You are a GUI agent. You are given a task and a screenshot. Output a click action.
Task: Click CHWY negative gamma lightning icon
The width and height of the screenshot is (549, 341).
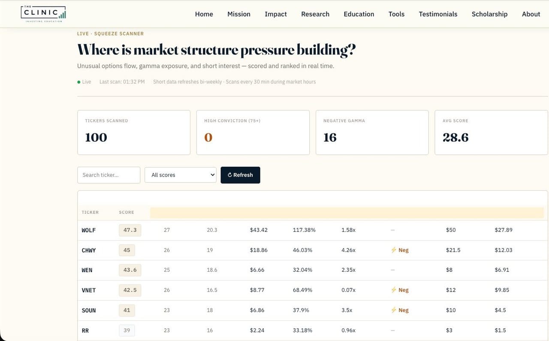(x=394, y=250)
